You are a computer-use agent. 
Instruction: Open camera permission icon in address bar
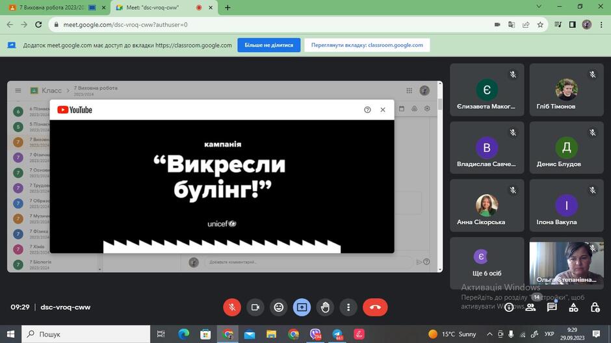(x=497, y=25)
